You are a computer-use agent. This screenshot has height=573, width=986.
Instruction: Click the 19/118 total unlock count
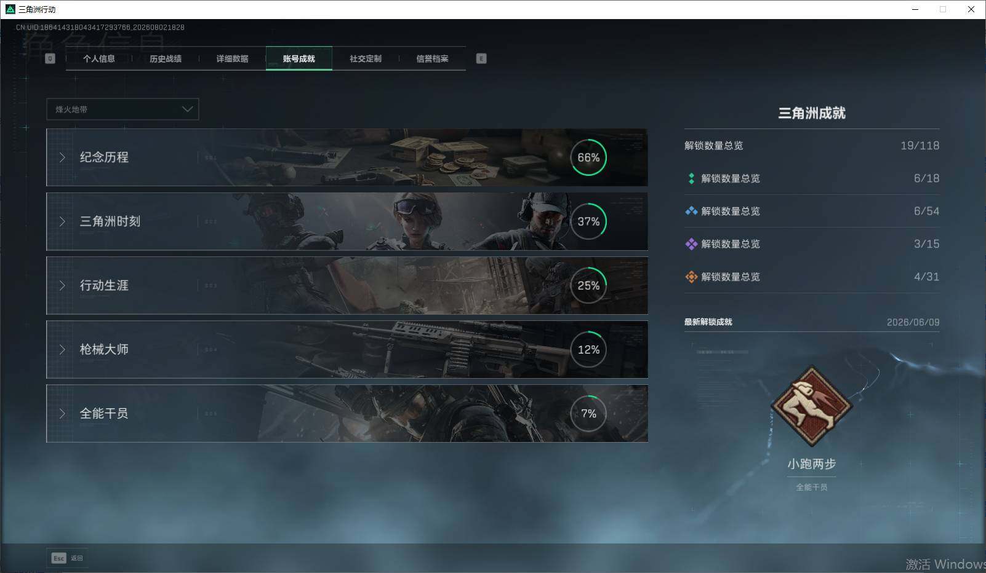920,146
